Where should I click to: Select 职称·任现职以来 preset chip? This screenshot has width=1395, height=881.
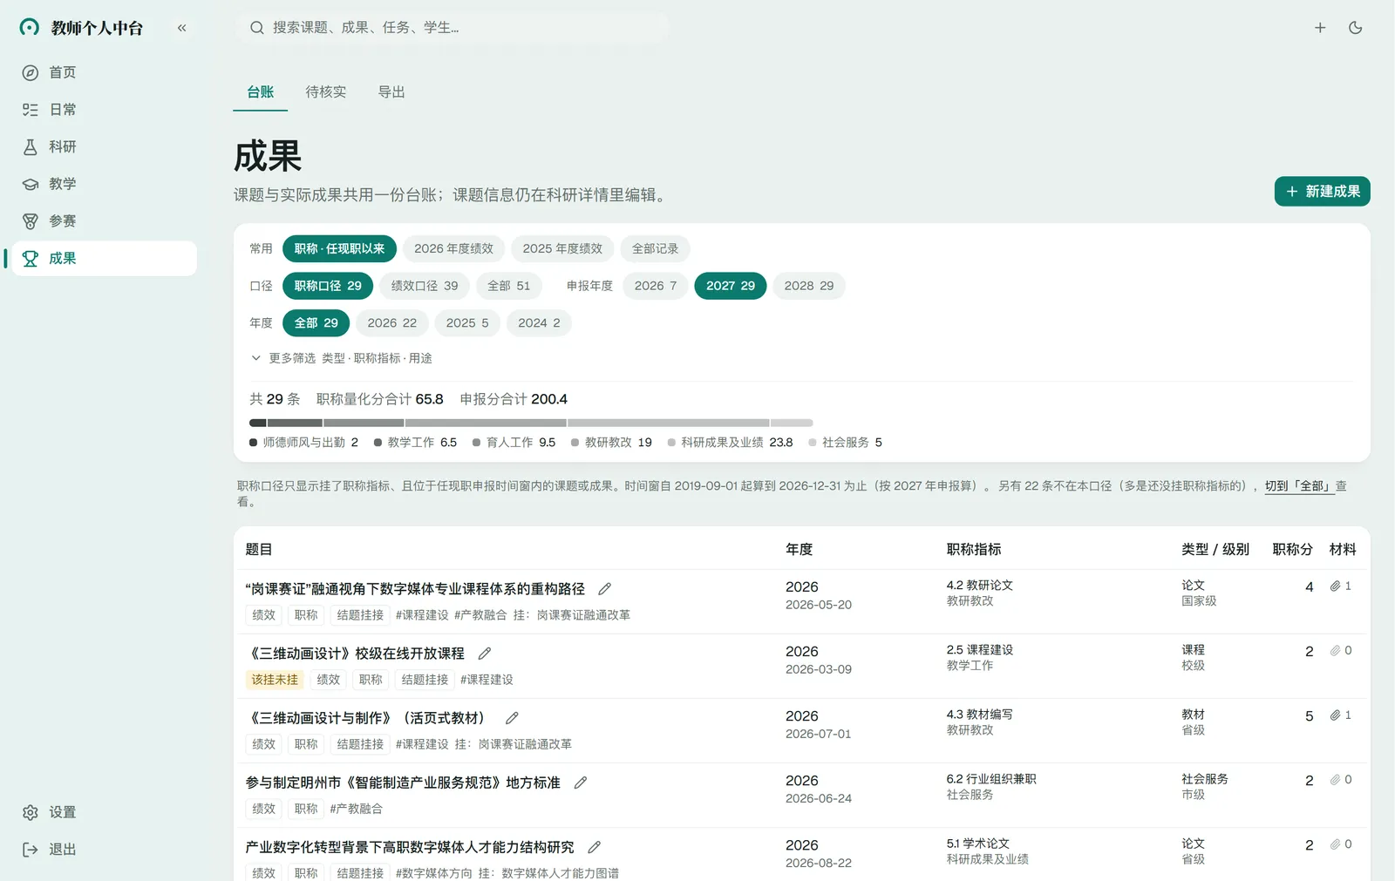pyautogui.click(x=339, y=249)
